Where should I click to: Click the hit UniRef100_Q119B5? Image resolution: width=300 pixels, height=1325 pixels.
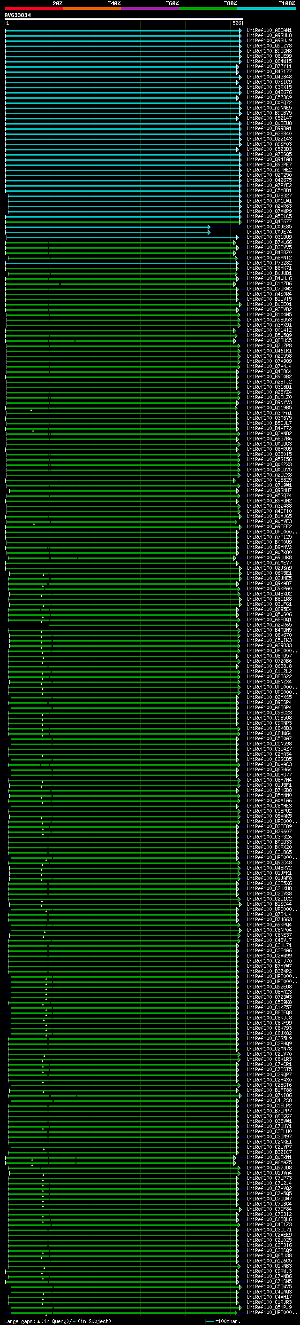pos(269,408)
